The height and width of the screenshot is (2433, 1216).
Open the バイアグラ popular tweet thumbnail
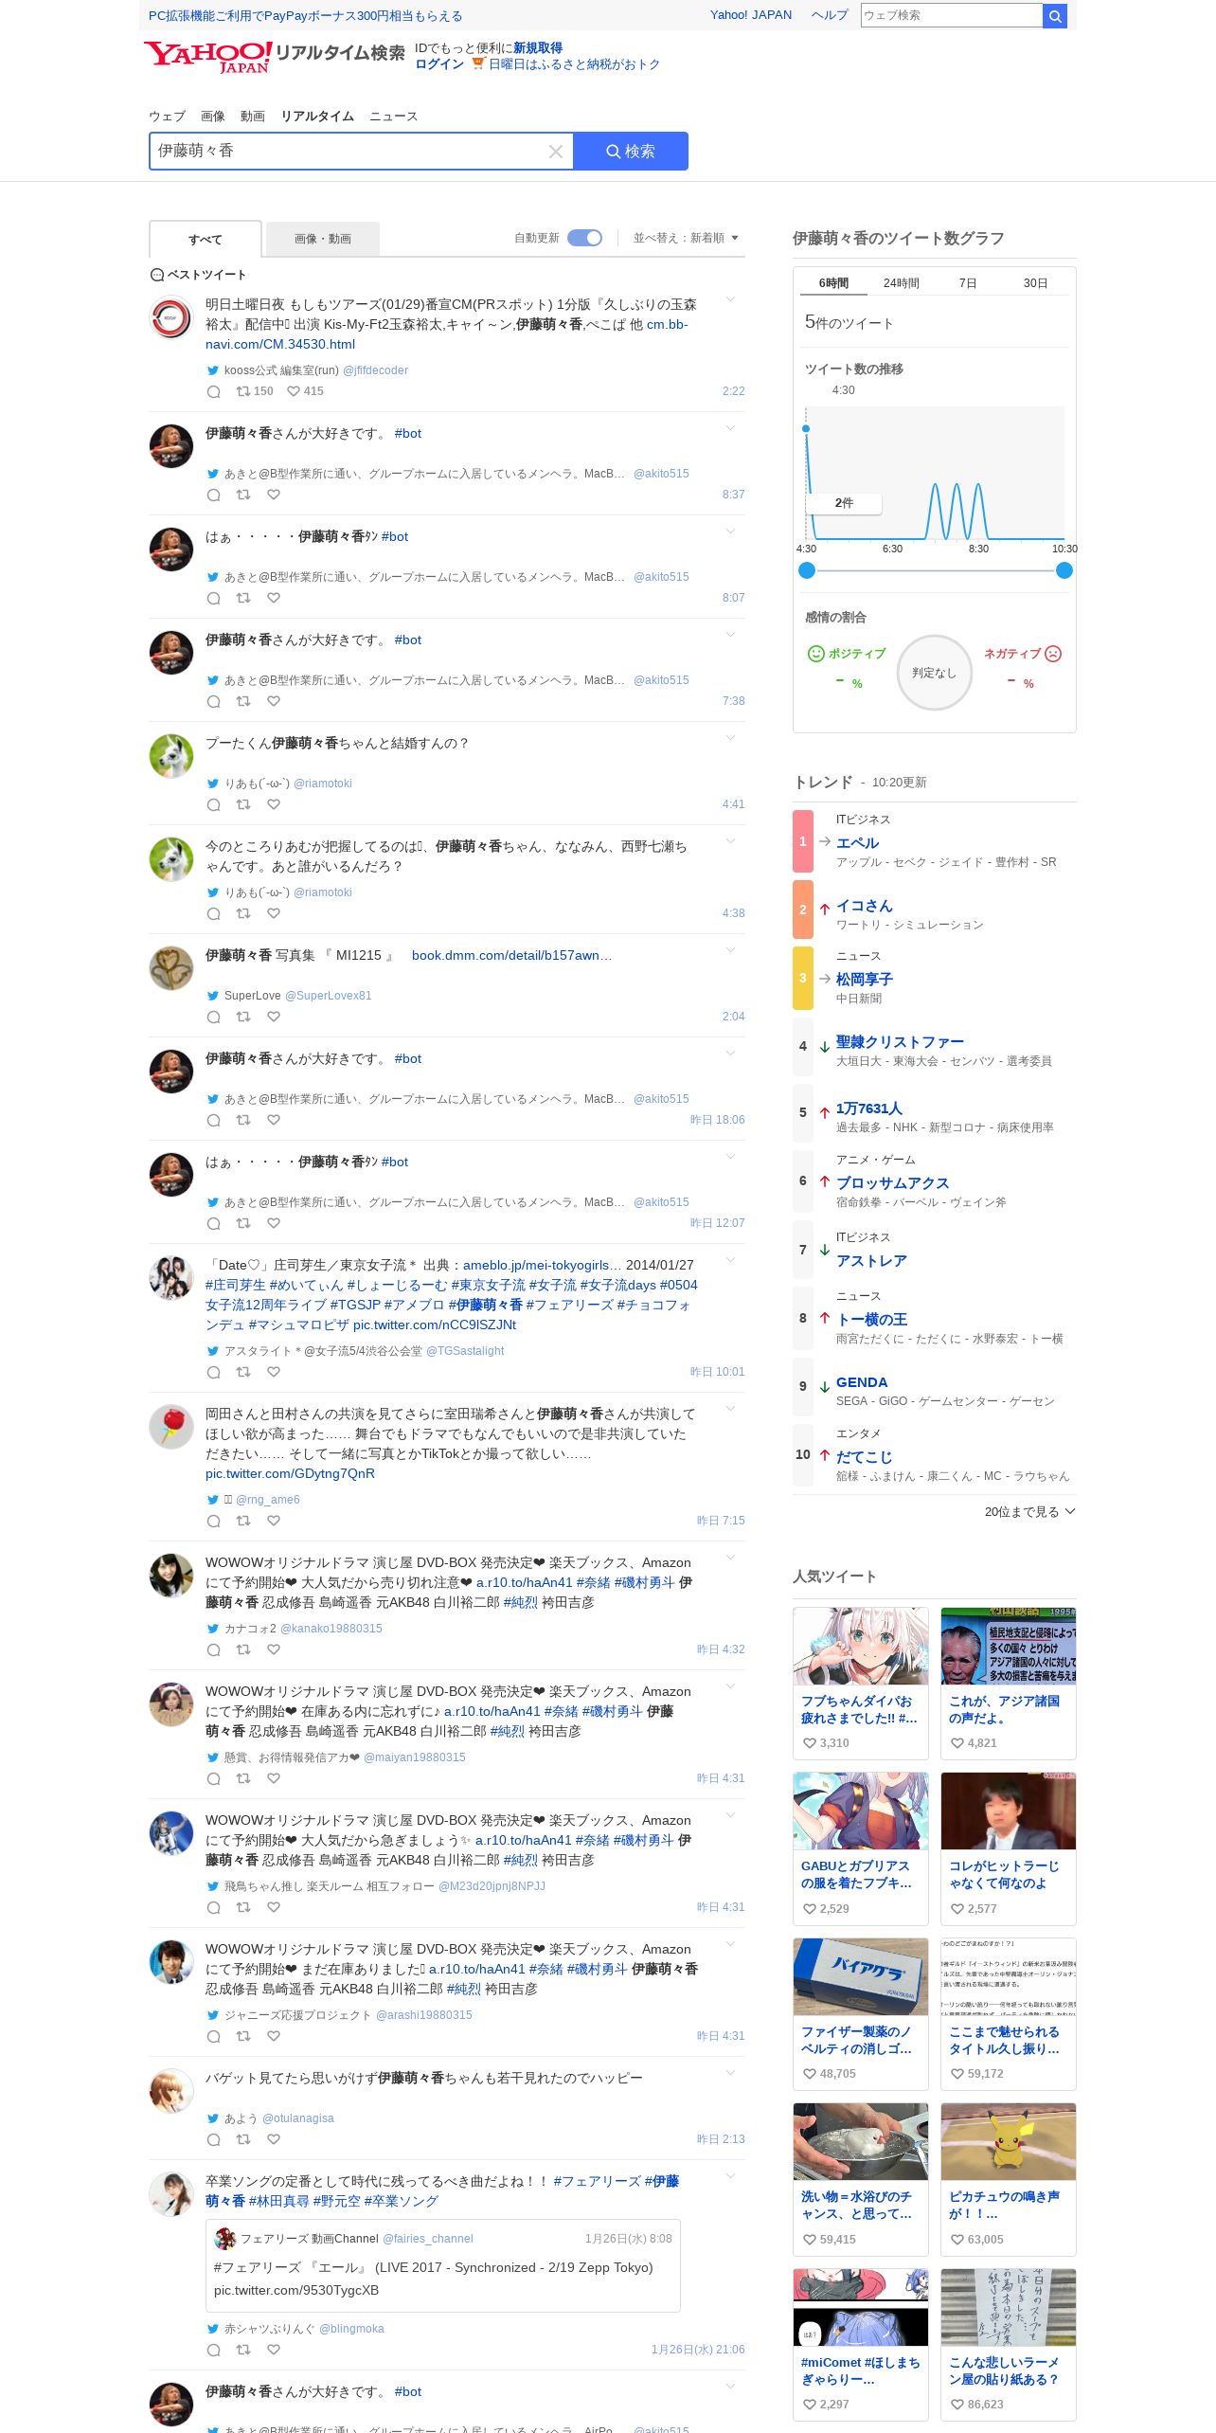click(861, 1976)
